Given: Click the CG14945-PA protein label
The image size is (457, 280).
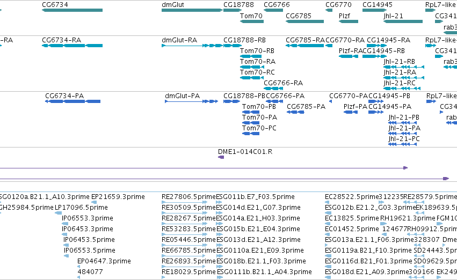Looking at the screenshot, I should pyautogui.click(x=390, y=107).
